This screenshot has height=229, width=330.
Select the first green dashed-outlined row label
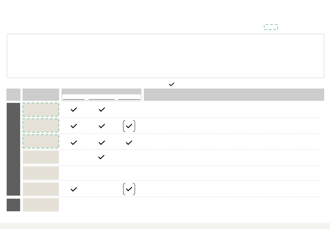coord(41,110)
